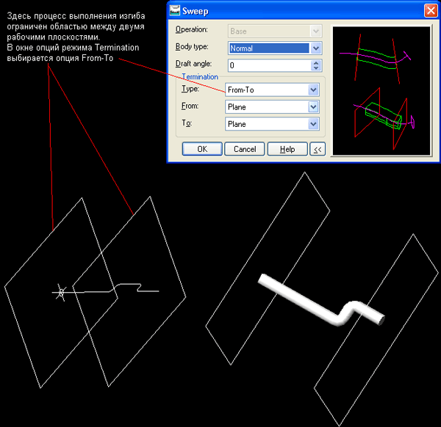This screenshot has height=427, width=441.
Task: Increase Draft angle with up arrow
Action: (316, 62)
